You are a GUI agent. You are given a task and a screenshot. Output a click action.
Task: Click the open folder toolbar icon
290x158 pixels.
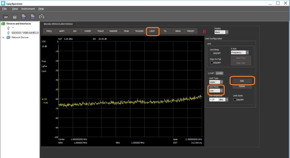coord(6,17)
